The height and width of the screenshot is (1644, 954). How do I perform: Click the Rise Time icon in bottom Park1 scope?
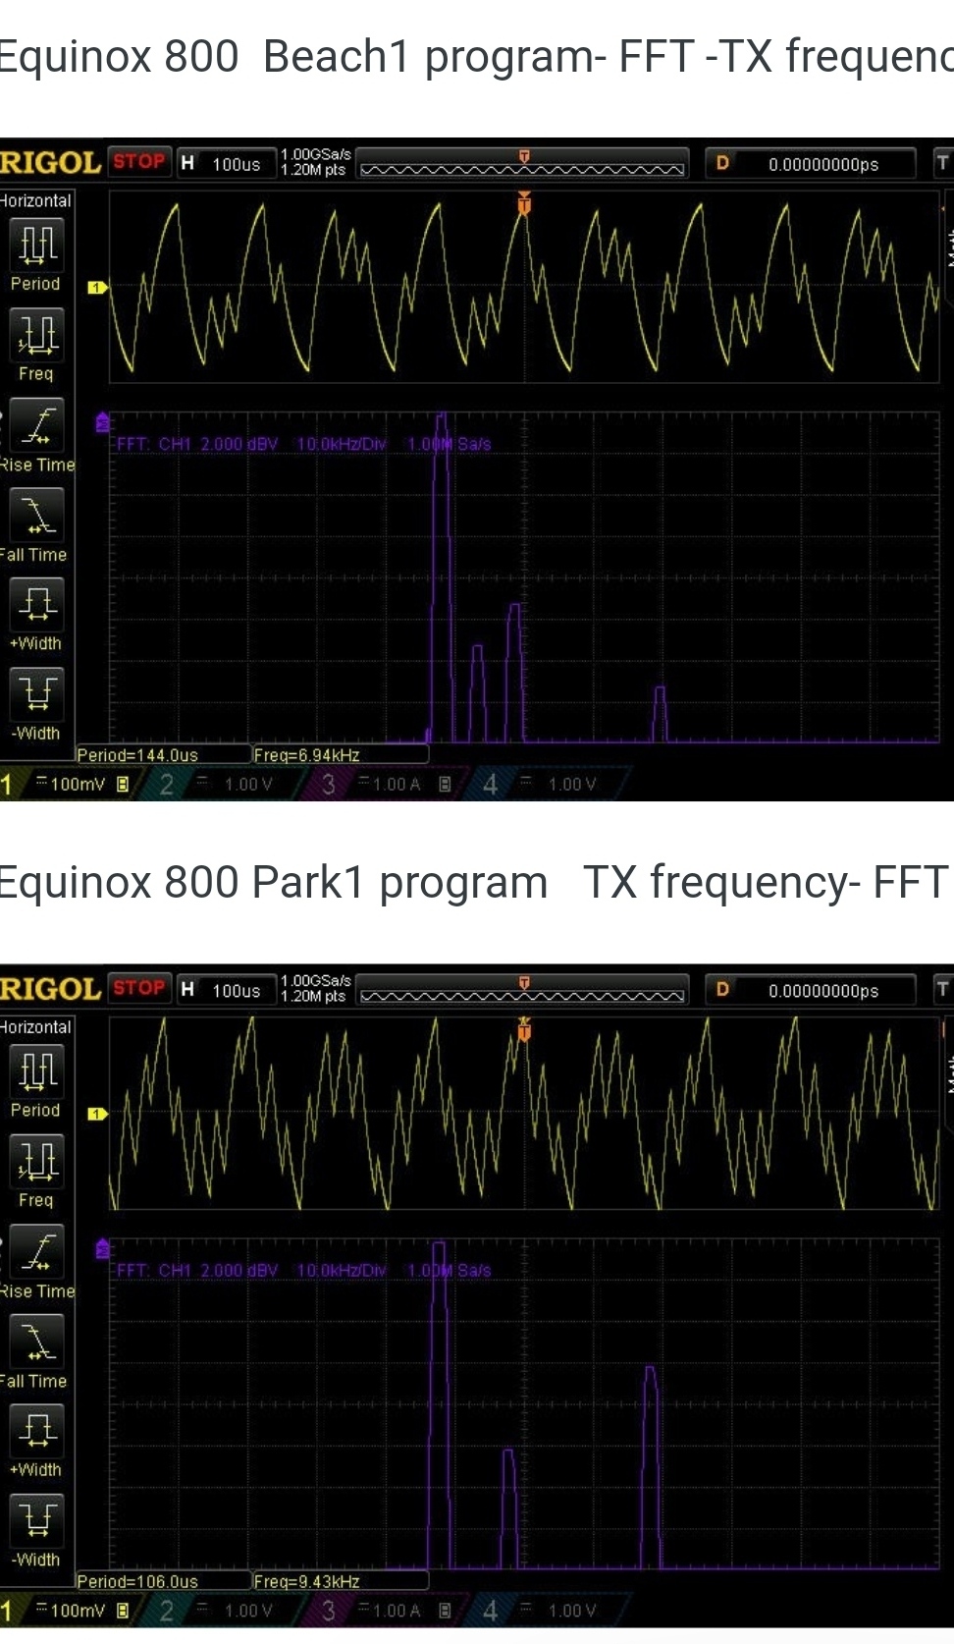[36, 1253]
